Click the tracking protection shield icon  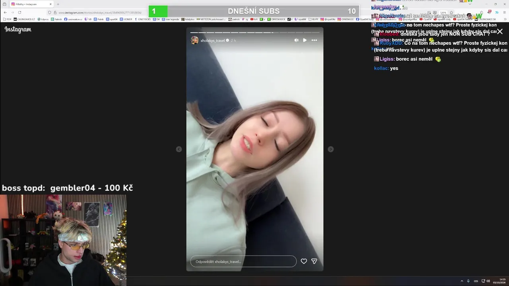pyautogui.click(x=50, y=12)
